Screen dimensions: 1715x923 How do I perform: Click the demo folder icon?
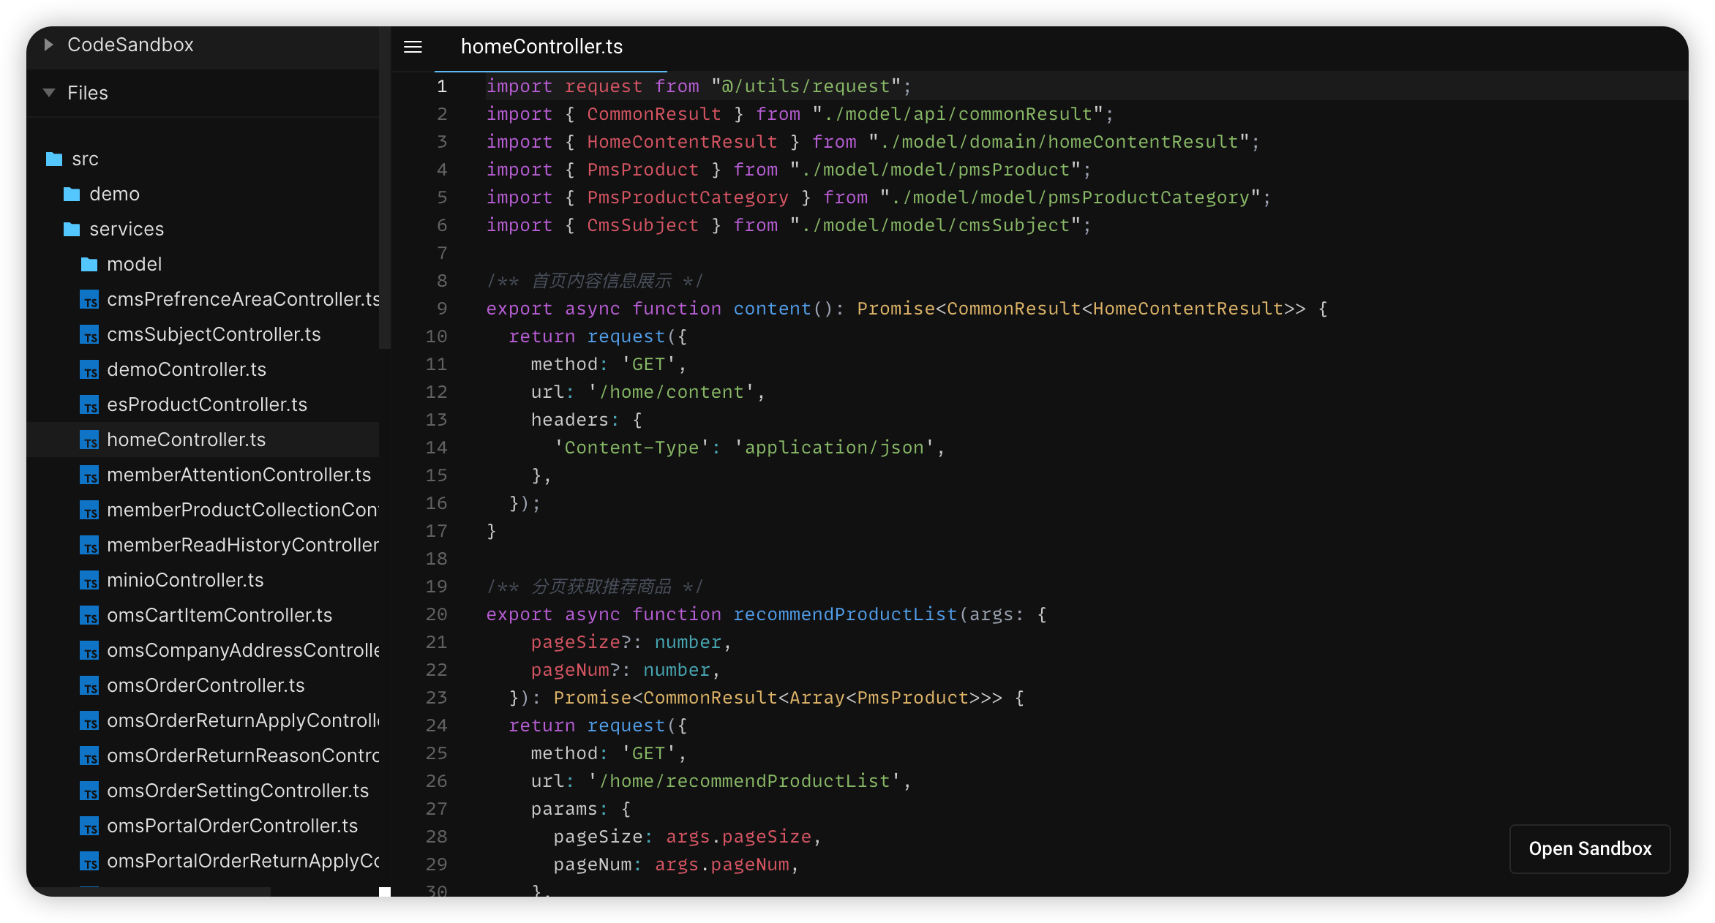point(70,194)
